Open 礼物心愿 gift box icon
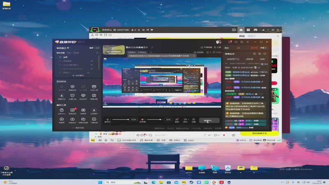Viewport: 329px width, 185px height. click(94, 88)
